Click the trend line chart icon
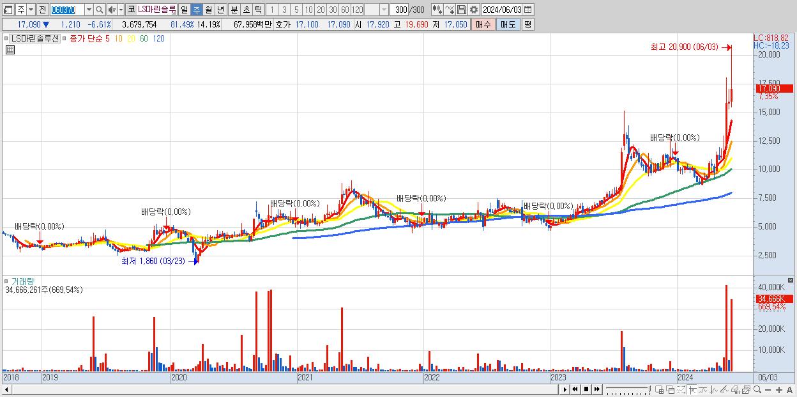Viewport: 797px width, 397px height. [703, 390]
